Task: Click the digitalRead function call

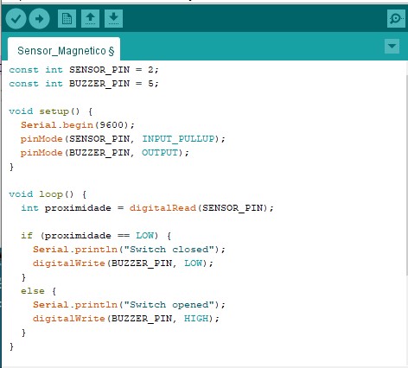Action: tap(163, 208)
